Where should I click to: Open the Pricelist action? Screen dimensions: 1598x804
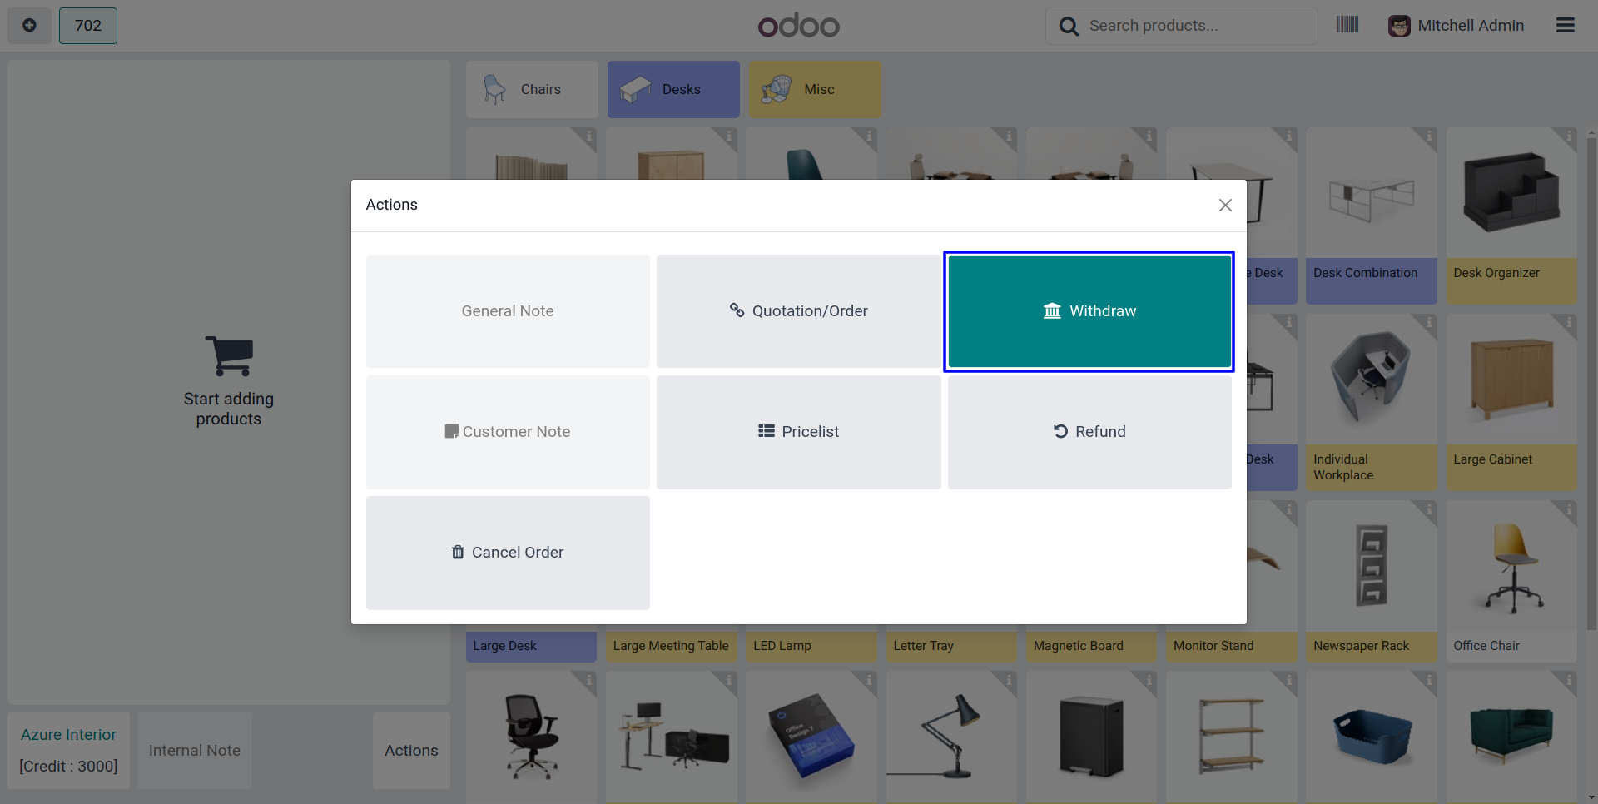tap(798, 432)
